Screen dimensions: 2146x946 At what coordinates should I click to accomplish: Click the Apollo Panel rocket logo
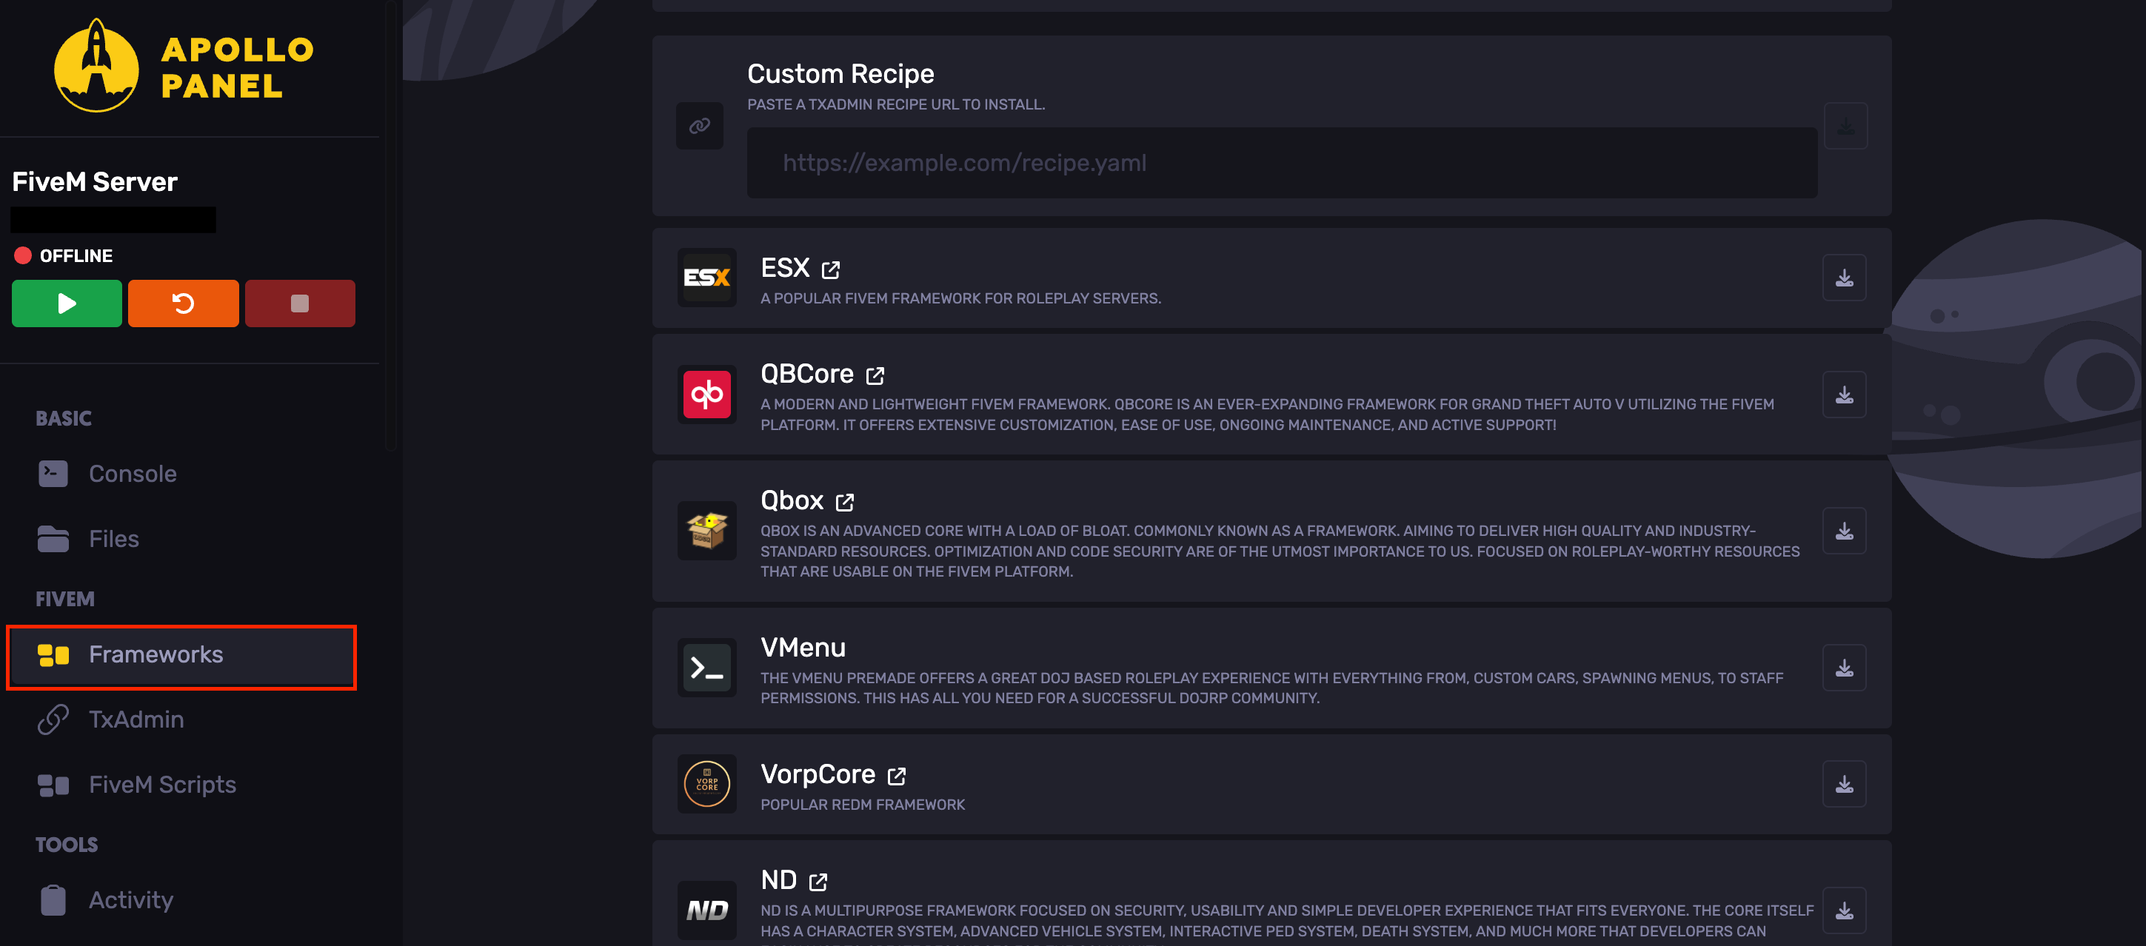click(96, 67)
